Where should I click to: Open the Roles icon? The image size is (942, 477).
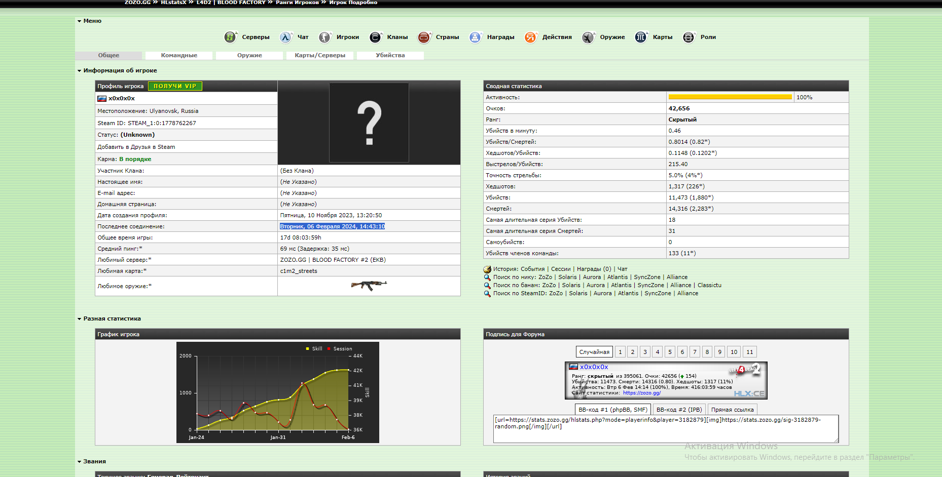[689, 37]
